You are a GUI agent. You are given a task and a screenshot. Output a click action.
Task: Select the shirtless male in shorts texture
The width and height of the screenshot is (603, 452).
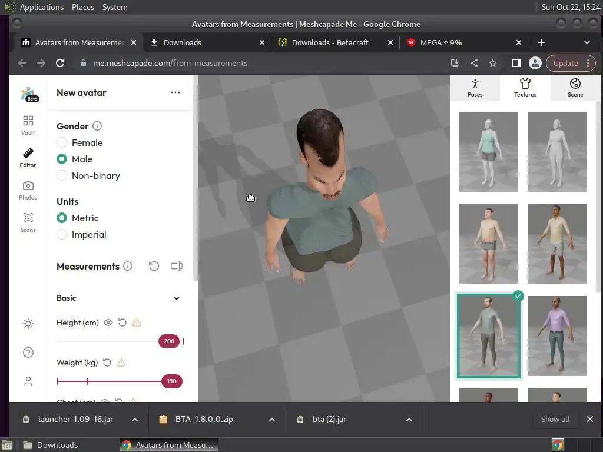click(x=488, y=244)
